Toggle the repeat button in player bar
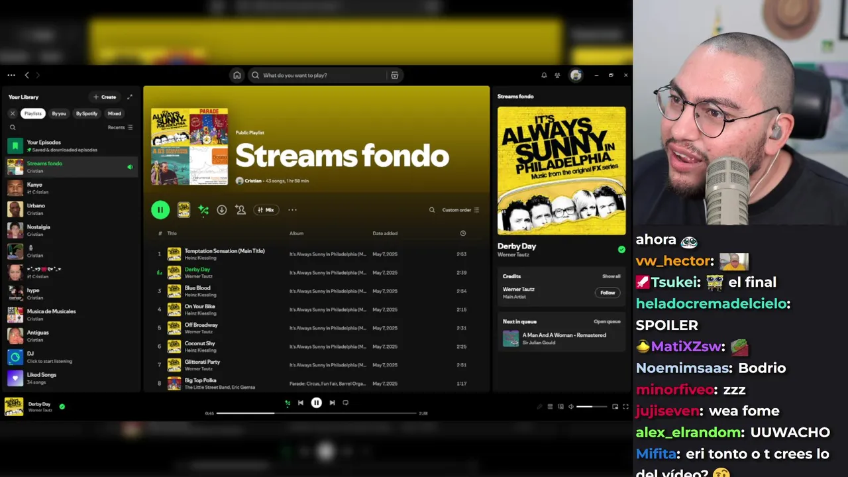848x477 pixels. pyautogui.click(x=346, y=403)
